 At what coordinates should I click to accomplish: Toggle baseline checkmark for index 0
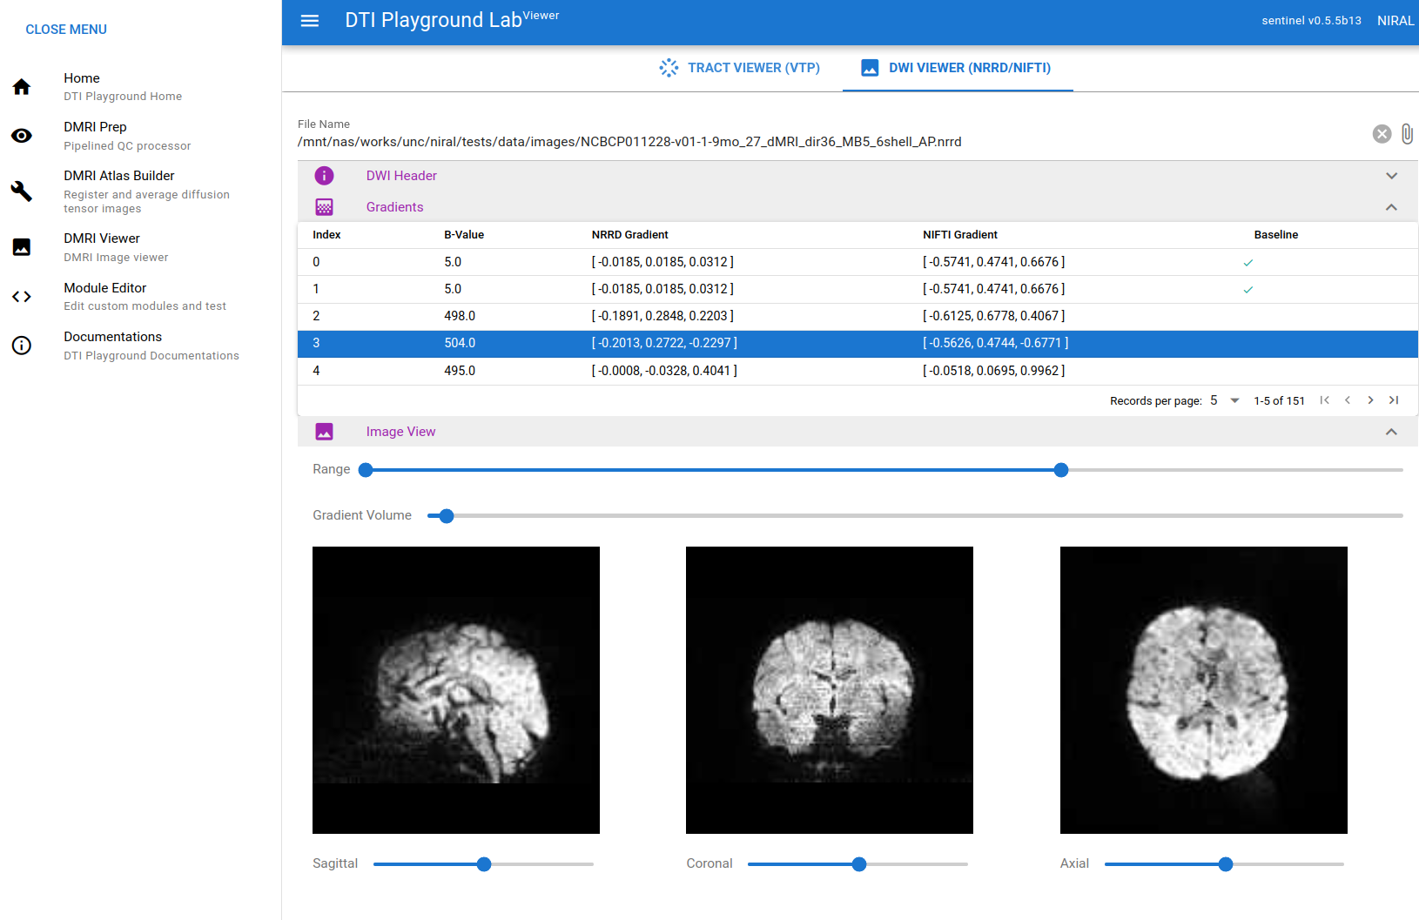1248,262
